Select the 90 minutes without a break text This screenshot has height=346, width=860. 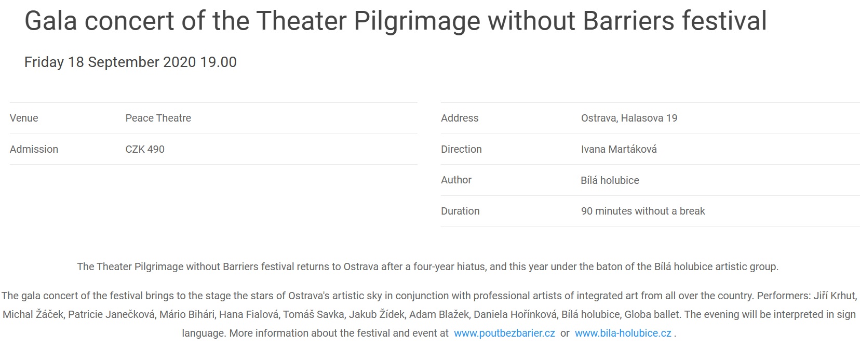(643, 211)
